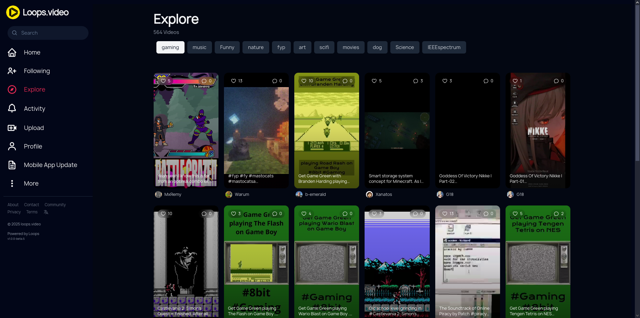Viewport: 640px width, 318px height.
Task: Open the Community link in the footer
Action: pos(55,204)
